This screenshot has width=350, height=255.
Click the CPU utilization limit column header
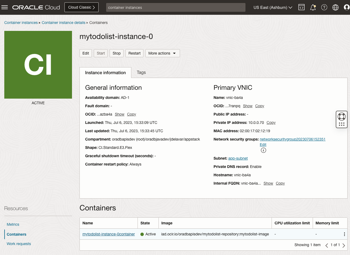[292, 223]
